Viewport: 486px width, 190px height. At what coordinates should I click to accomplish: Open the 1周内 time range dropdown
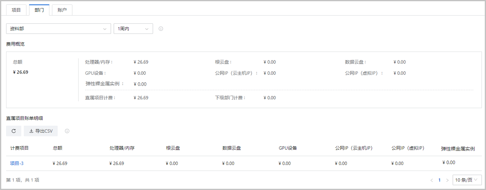(133, 29)
